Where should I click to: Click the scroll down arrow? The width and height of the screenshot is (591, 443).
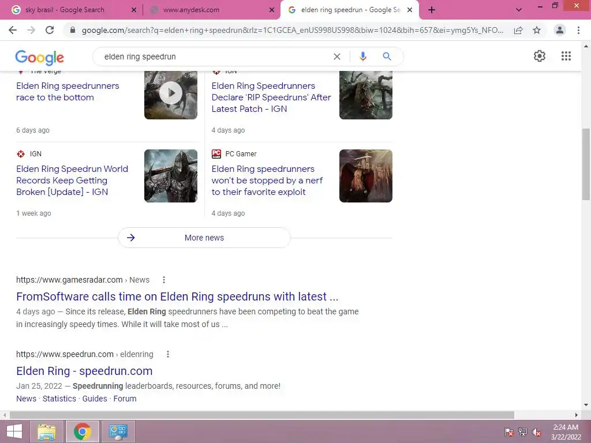[586, 406]
